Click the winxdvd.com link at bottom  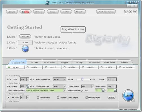point(128,109)
